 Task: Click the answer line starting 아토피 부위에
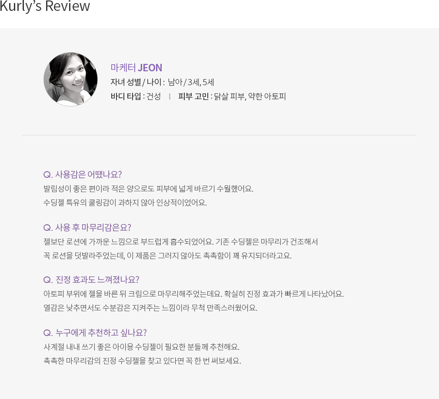[193, 294]
